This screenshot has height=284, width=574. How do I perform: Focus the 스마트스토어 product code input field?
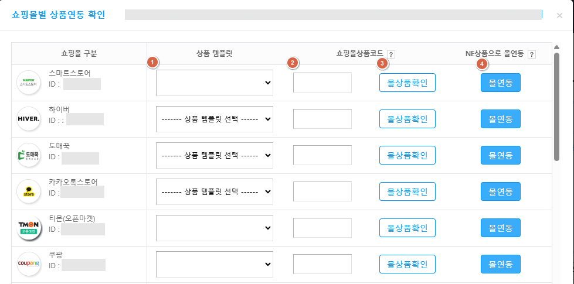[322, 83]
